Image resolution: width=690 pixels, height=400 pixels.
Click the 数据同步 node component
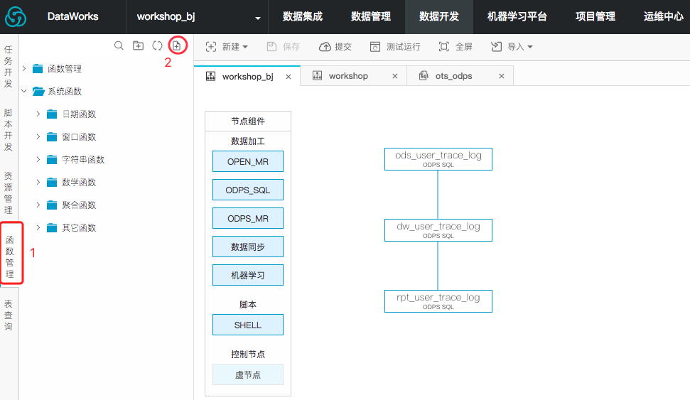tap(248, 247)
